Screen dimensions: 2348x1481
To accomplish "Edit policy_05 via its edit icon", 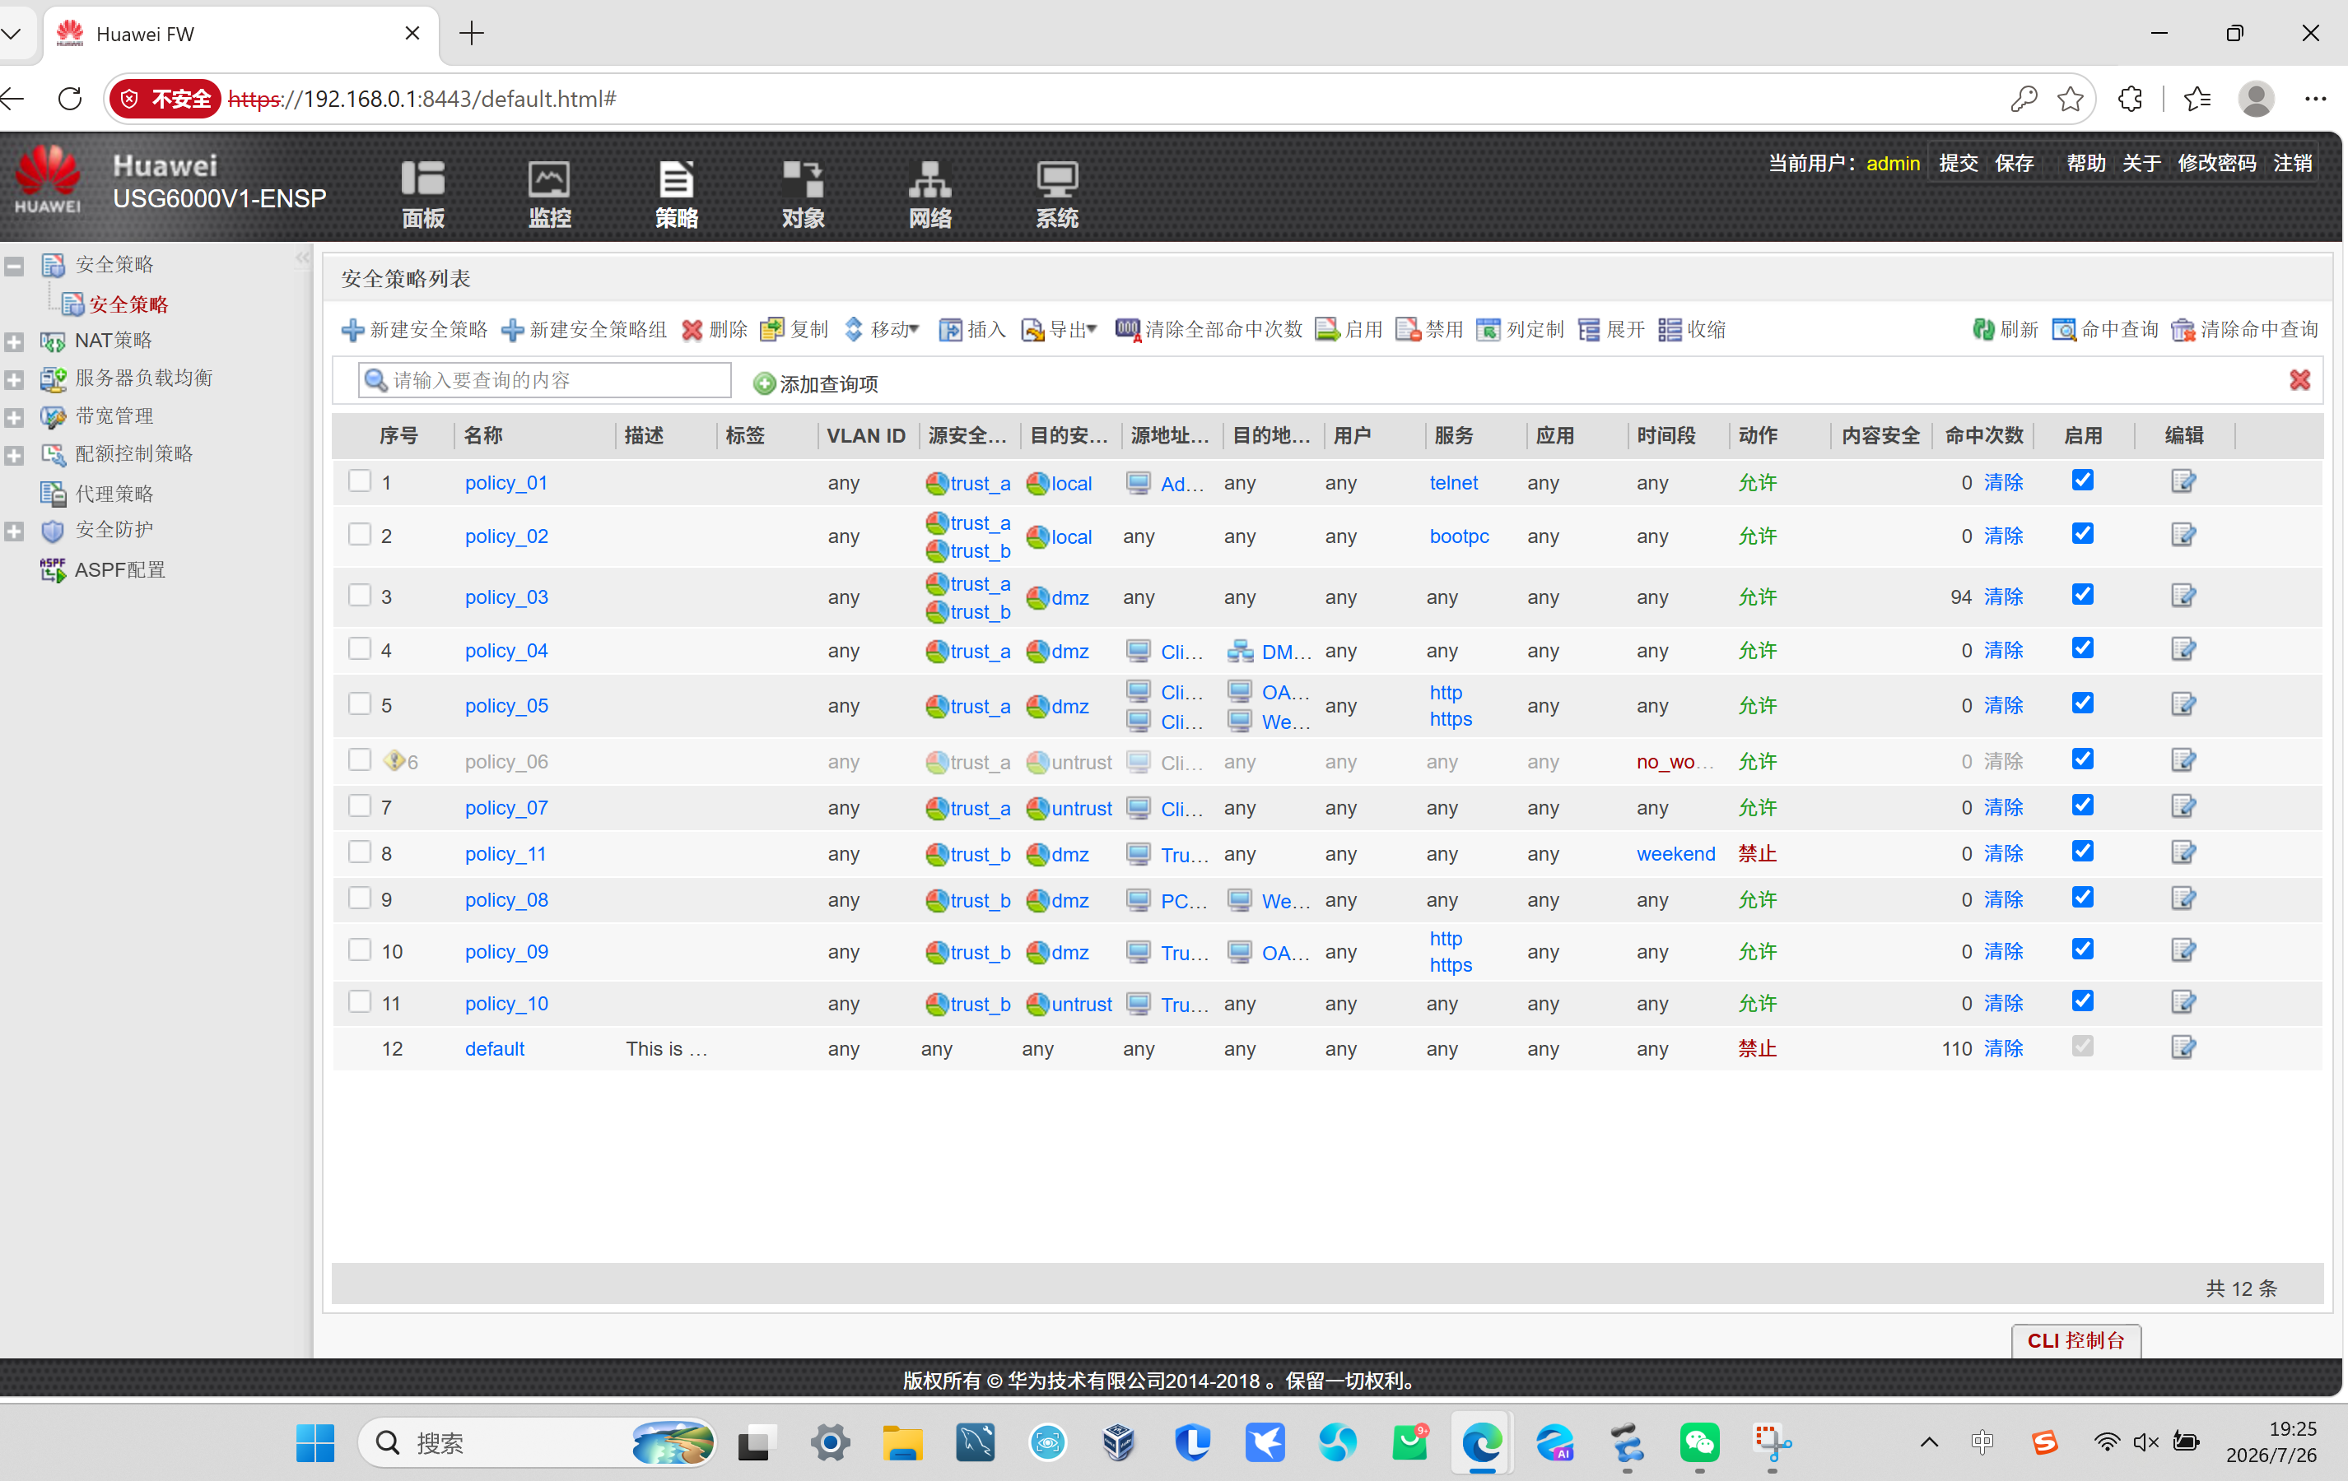I will click(x=2183, y=704).
